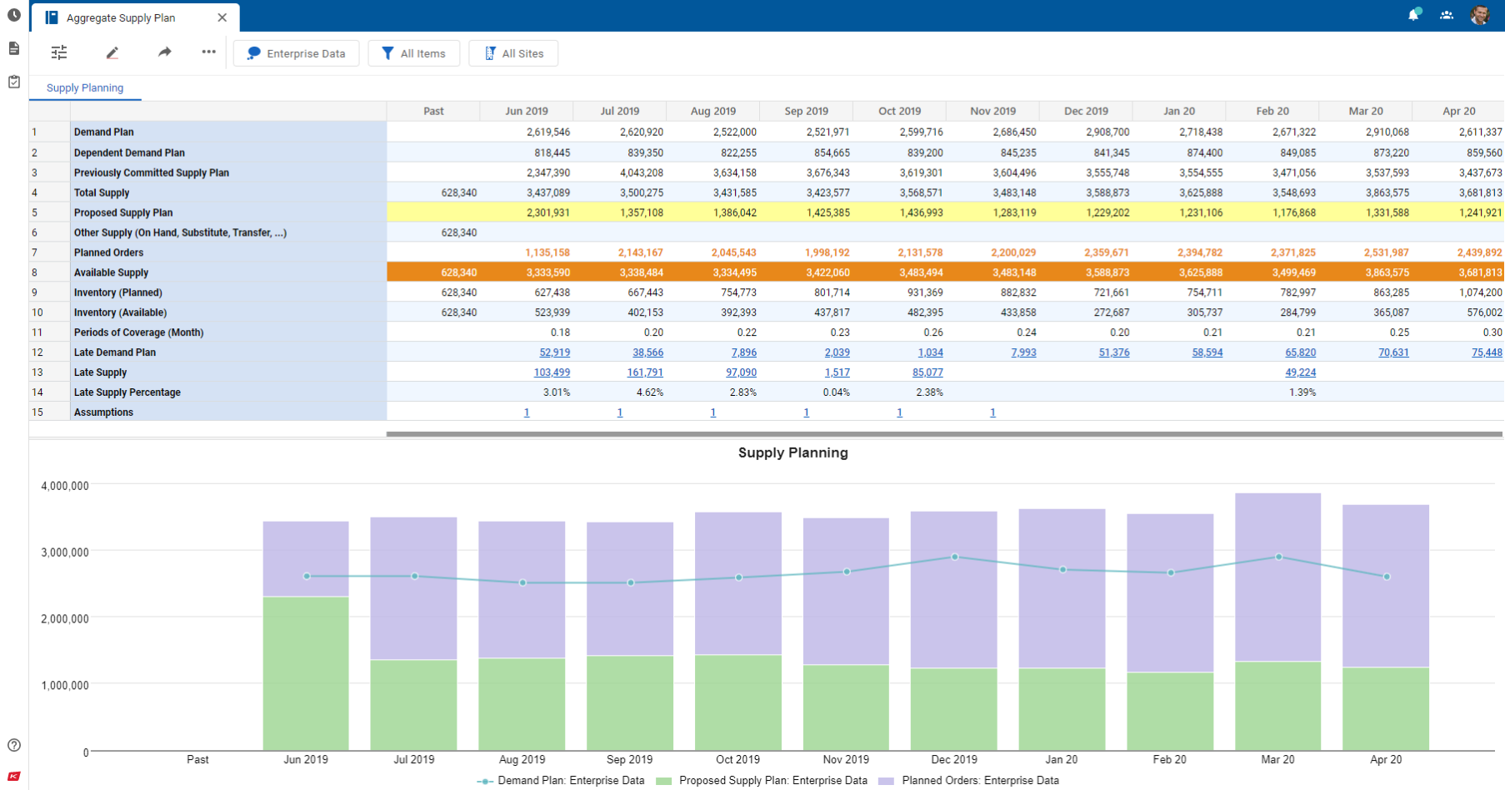This screenshot has height=790, width=1505.
Task: Click the document icon in left sidebar
Action: pos(14,48)
